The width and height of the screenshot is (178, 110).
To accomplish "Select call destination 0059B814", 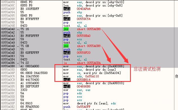I will click(x=83, y=80).
